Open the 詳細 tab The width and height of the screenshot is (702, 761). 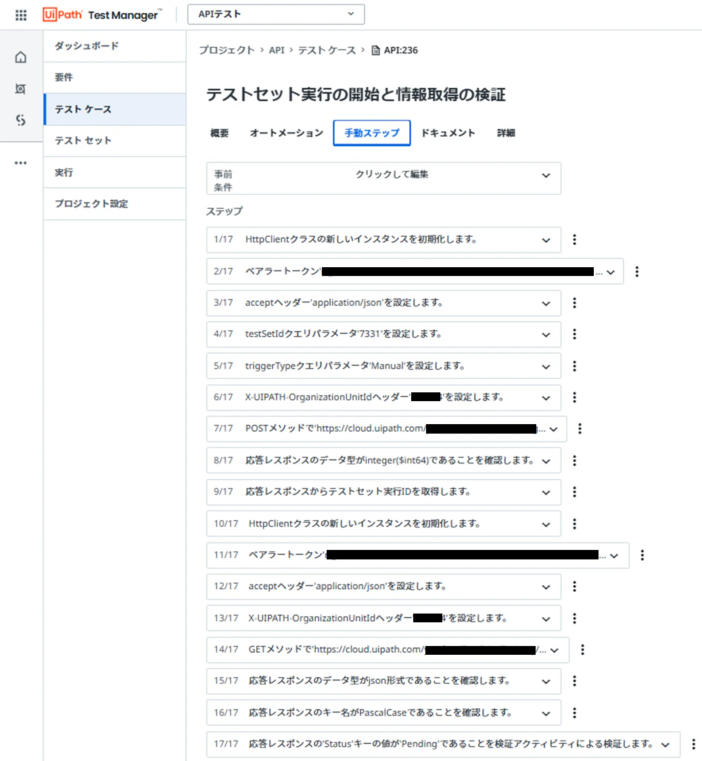click(506, 133)
